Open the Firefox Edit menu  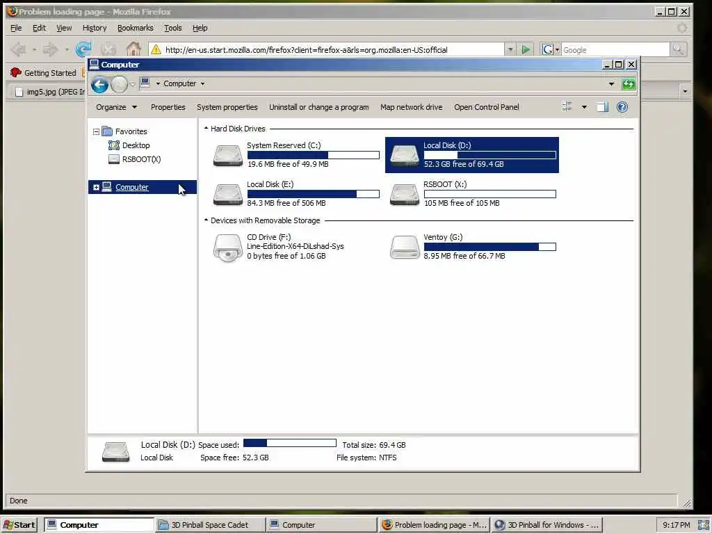point(39,28)
